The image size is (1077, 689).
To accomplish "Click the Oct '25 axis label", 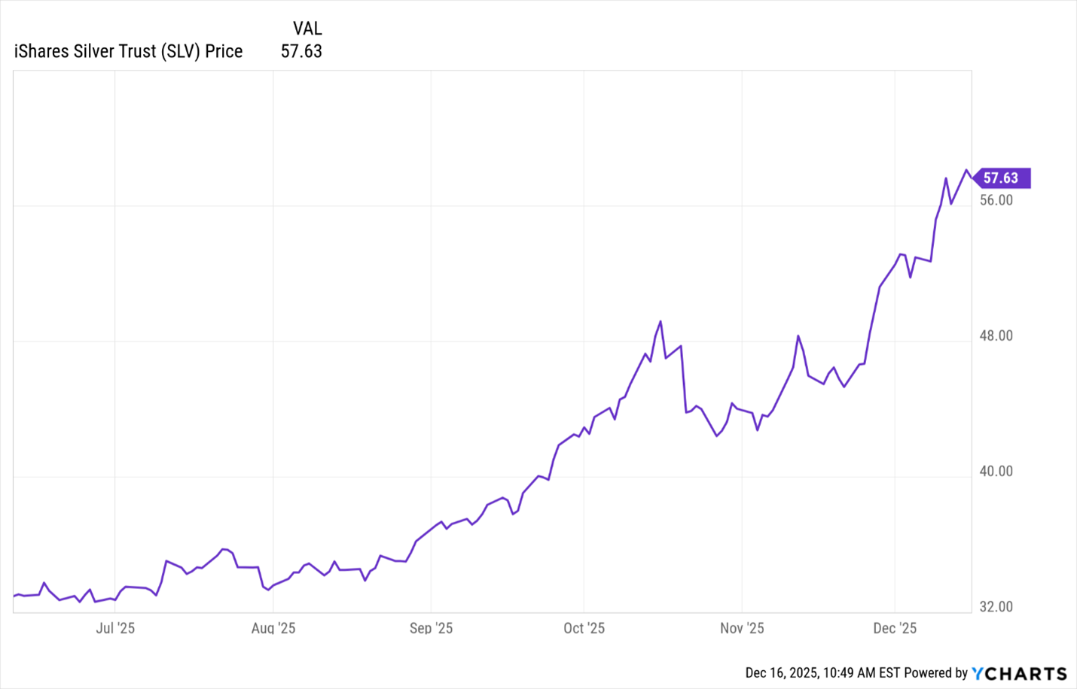I will point(584,628).
